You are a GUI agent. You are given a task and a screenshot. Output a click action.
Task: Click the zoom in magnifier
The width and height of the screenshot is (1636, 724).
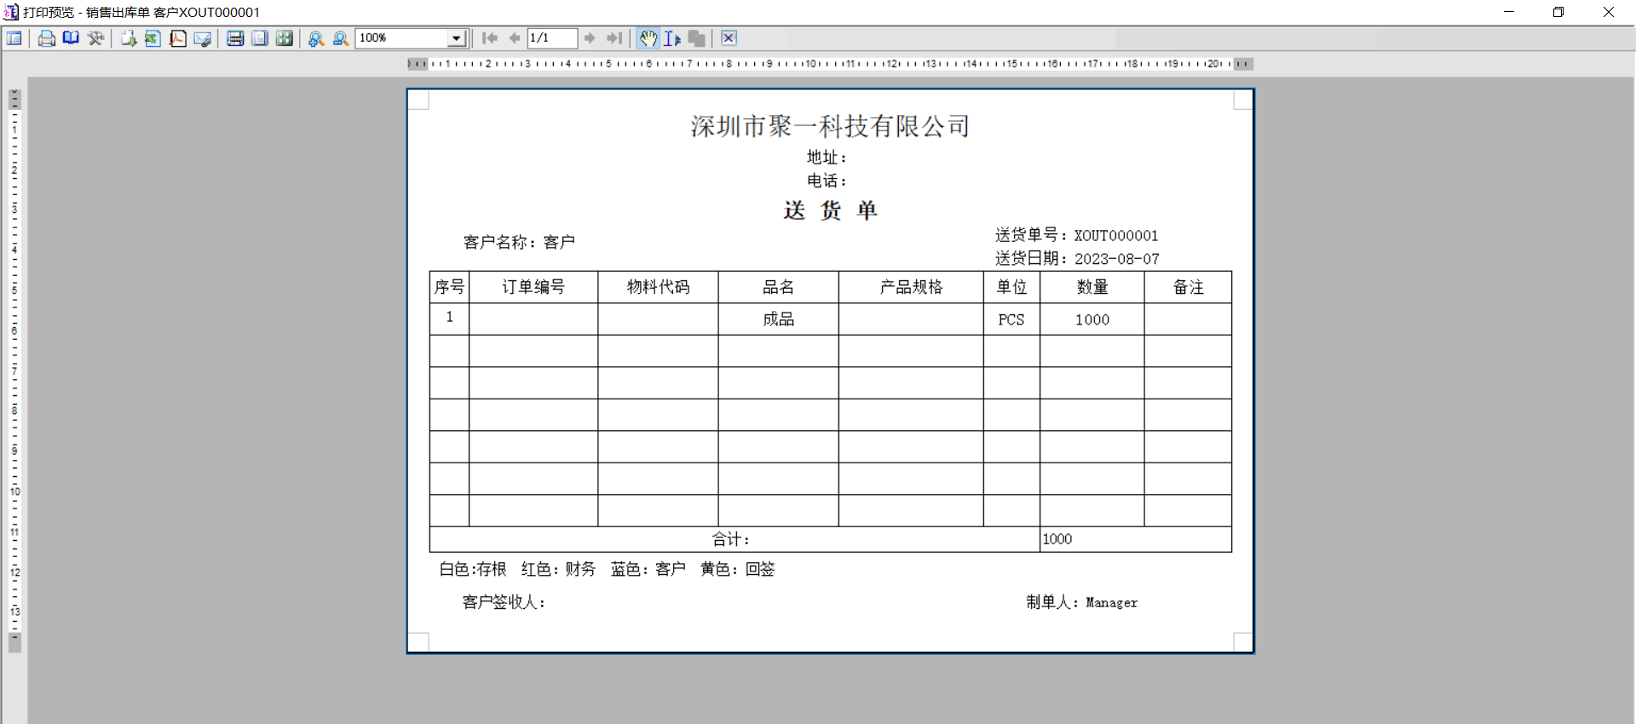(x=316, y=38)
